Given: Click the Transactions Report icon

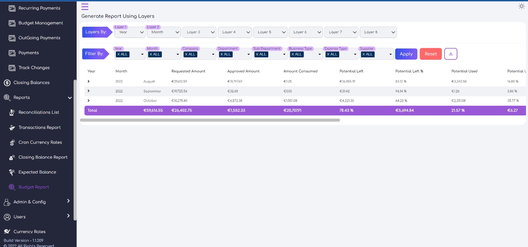Looking at the screenshot, I should [x=12, y=128].
